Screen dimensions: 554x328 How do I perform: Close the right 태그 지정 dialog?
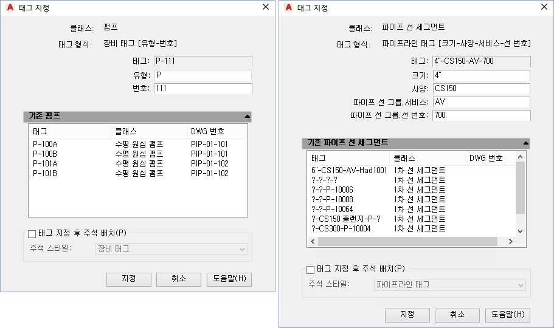pos(543,7)
